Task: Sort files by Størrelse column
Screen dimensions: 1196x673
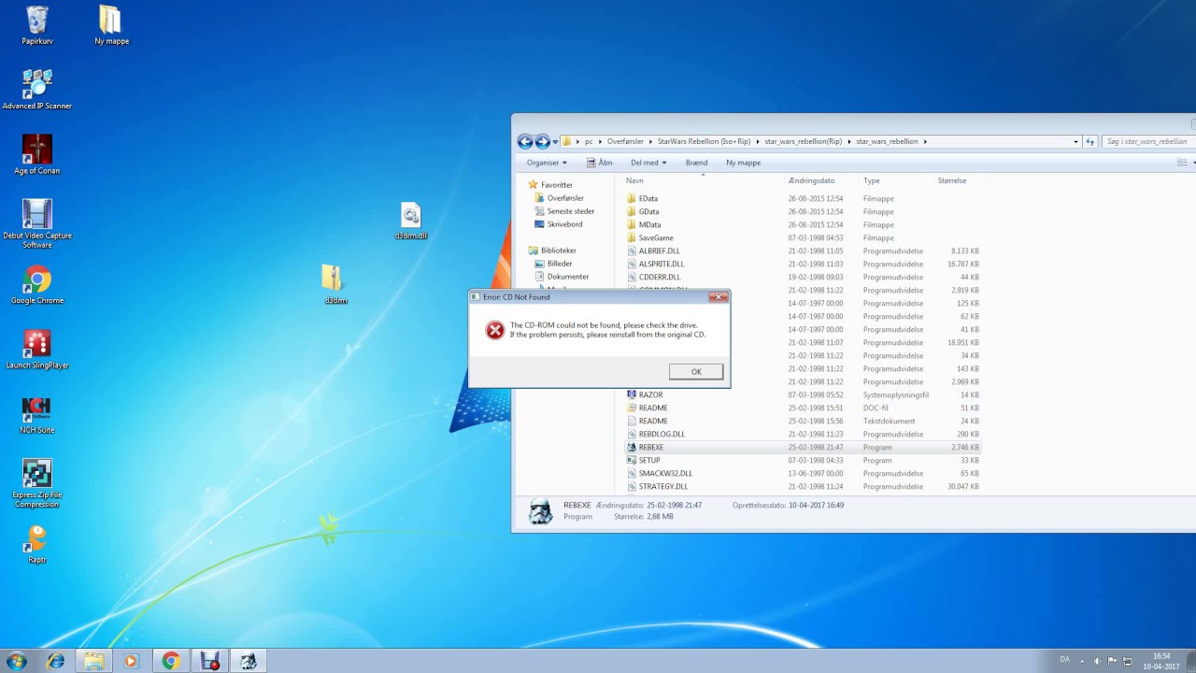Action: [x=959, y=180]
